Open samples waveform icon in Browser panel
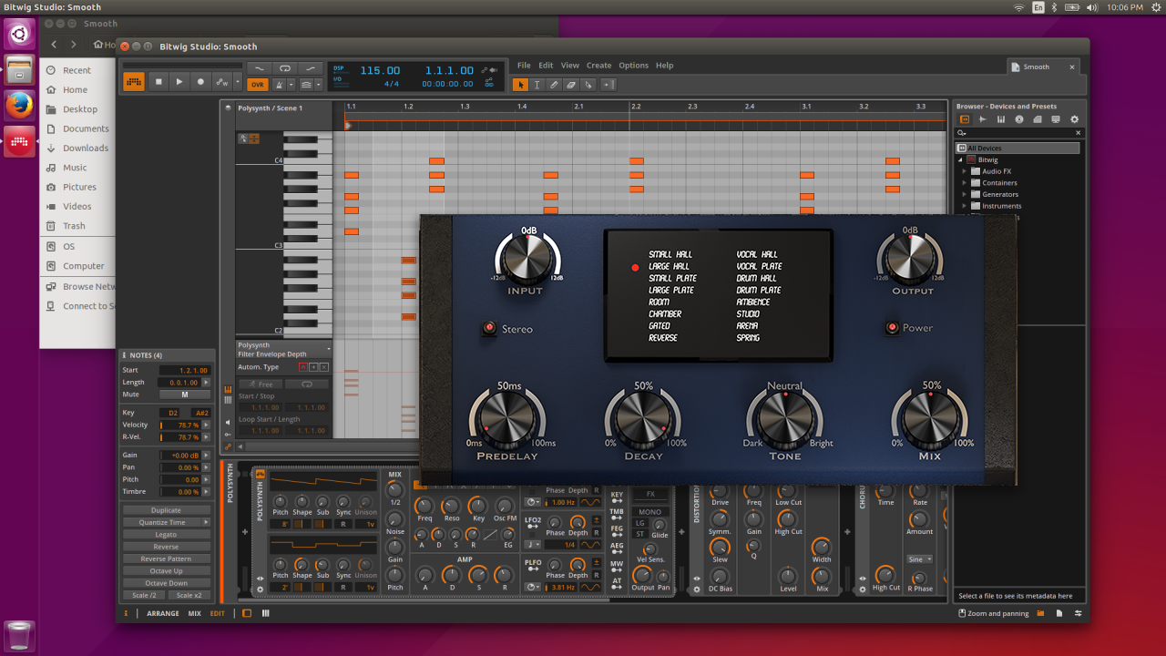The height and width of the screenshot is (656, 1166). 983,119
